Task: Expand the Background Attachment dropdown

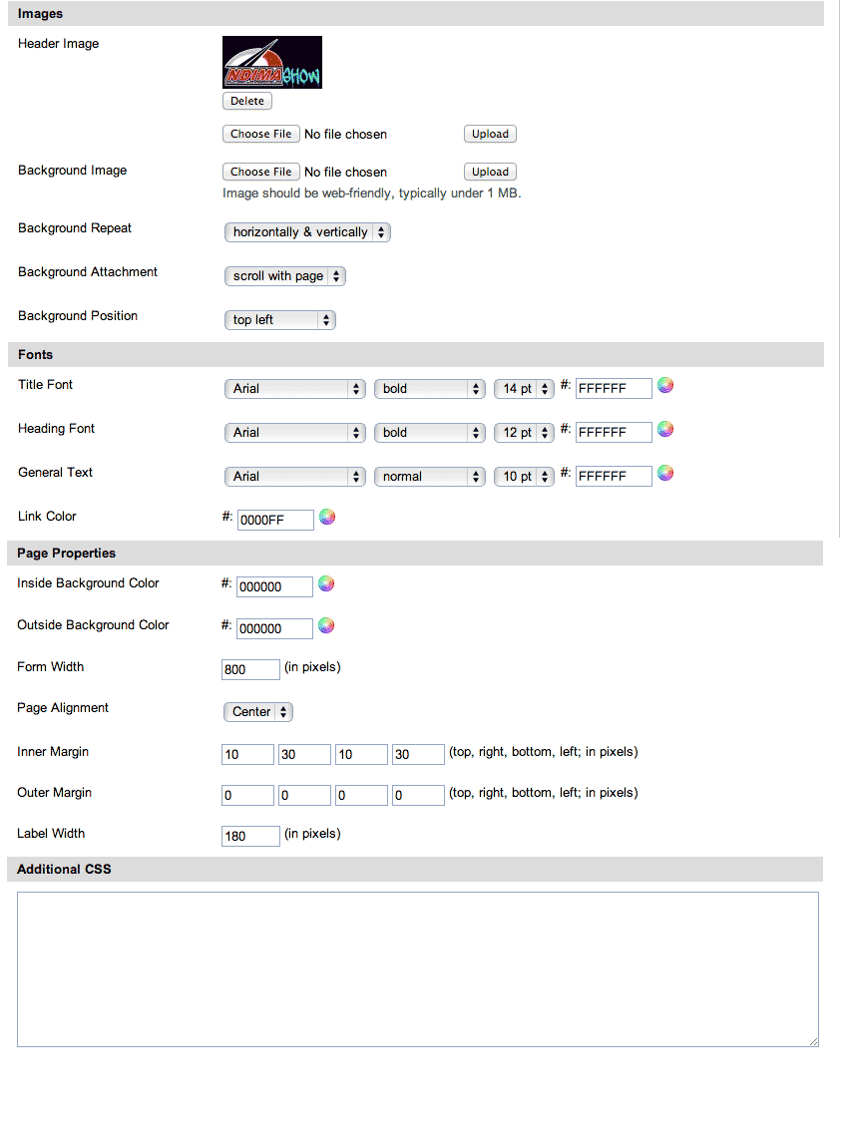Action: (284, 276)
